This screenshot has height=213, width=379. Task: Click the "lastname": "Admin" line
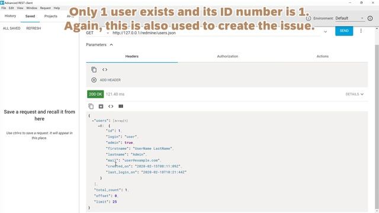pos(126,154)
